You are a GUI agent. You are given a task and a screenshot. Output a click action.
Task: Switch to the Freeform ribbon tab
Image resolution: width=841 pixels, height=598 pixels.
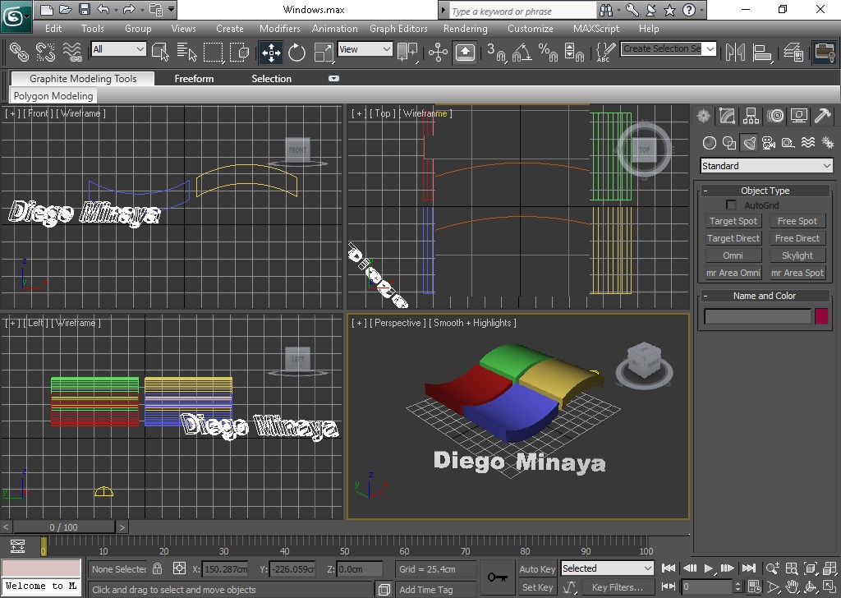(194, 78)
